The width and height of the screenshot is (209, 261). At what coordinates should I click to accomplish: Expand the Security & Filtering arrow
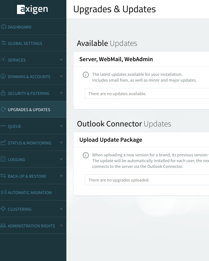[61, 93]
